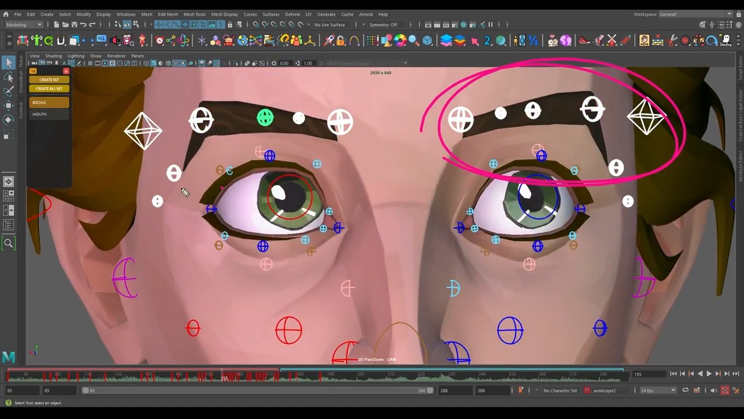Open the File menu
The width and height of the screenshot is (744, 419).
17,14
